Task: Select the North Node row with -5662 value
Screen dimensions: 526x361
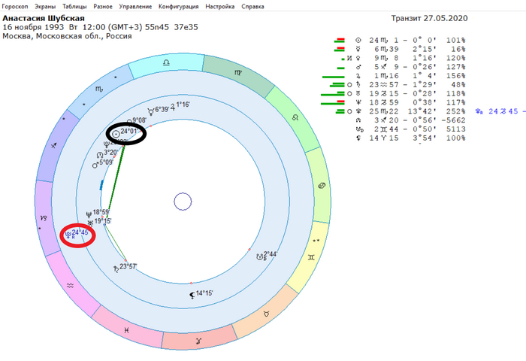Action: pyautogui.click(x=410, y=120)
